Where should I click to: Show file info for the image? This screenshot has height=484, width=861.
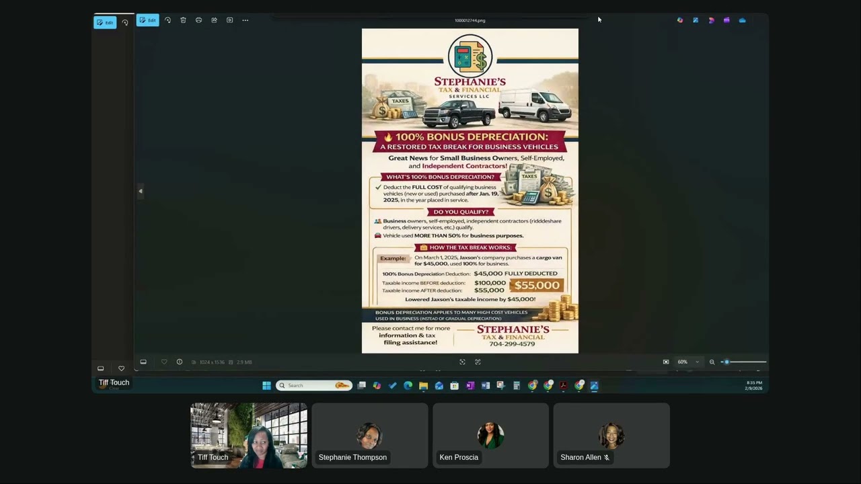(180, 362)
